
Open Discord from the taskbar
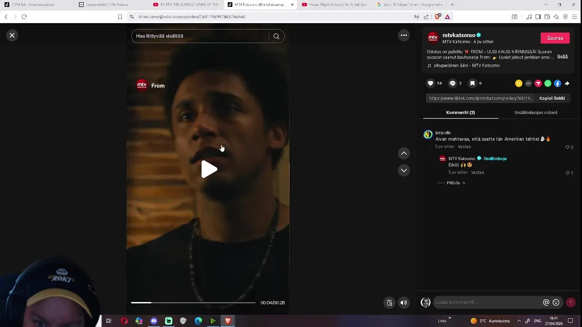click(154, 321)
